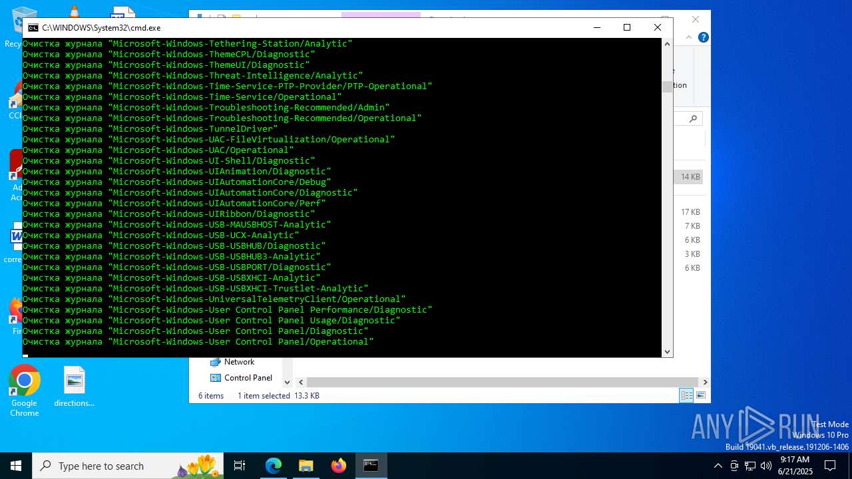Click the '6 items' status bar text
Screen dimensions: 852x479
(x=211, y=396)
